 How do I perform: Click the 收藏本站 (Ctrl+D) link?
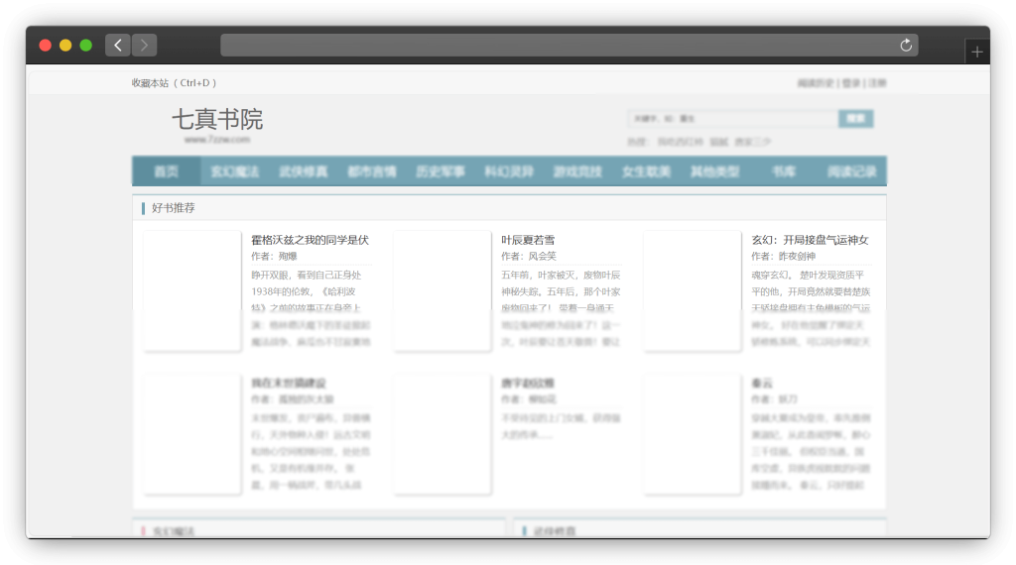point(174,83)
